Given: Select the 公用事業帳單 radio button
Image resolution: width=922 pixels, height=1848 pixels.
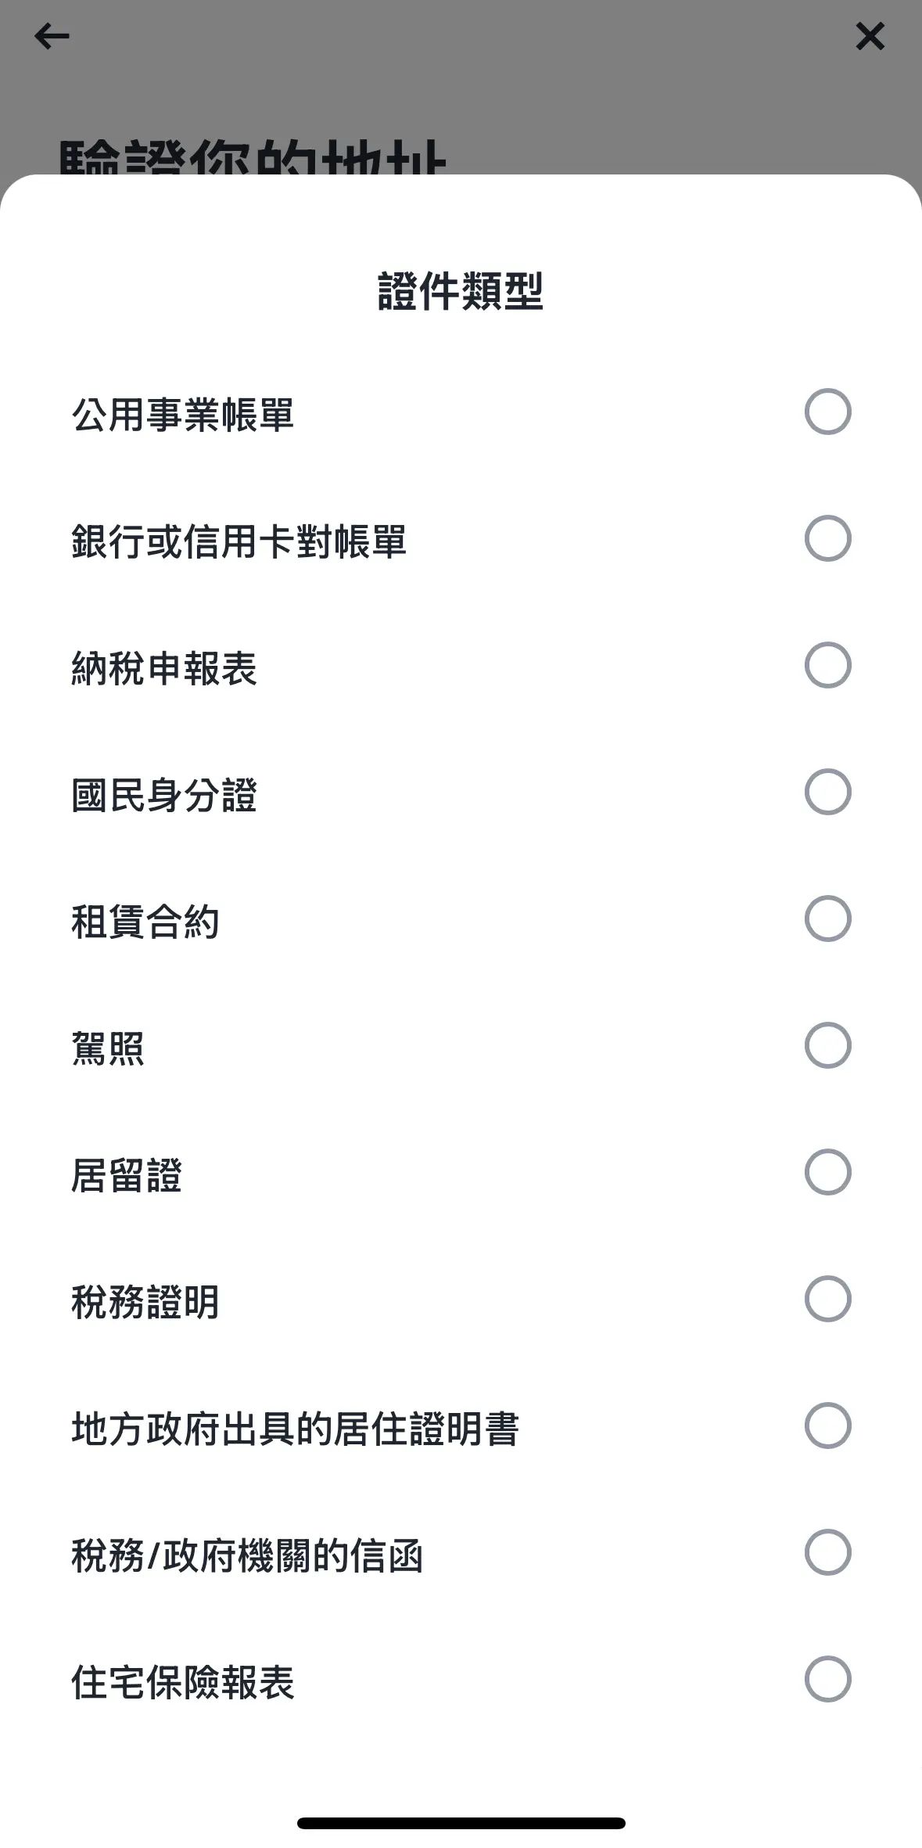Looking at the screenshot, I should [x=827, y=412].
